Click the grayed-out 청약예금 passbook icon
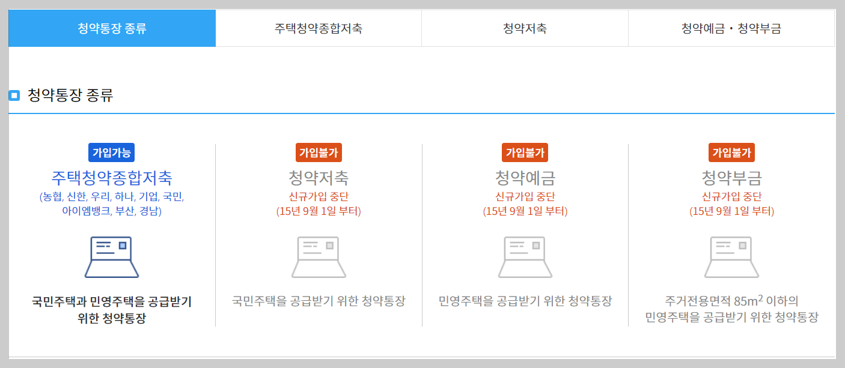 pos(525,257)
